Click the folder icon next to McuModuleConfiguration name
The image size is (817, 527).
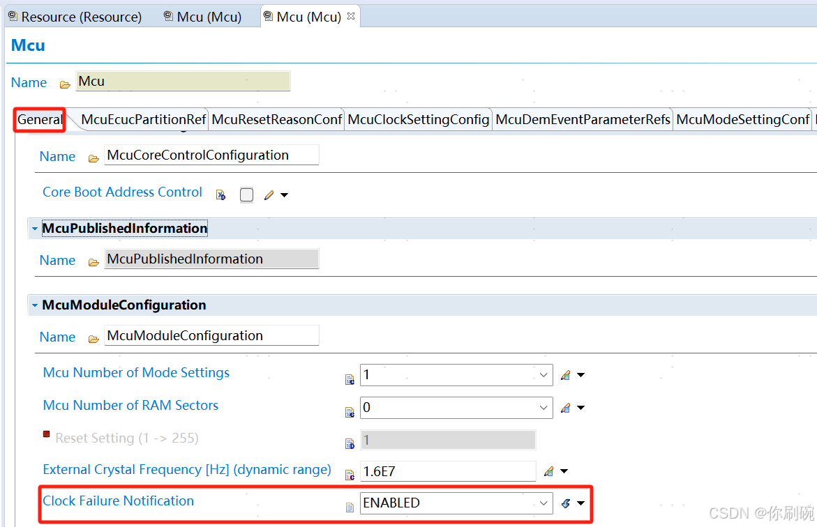93,339
